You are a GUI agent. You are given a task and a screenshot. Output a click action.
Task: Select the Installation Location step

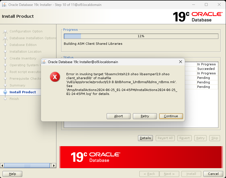coord(25,52)
